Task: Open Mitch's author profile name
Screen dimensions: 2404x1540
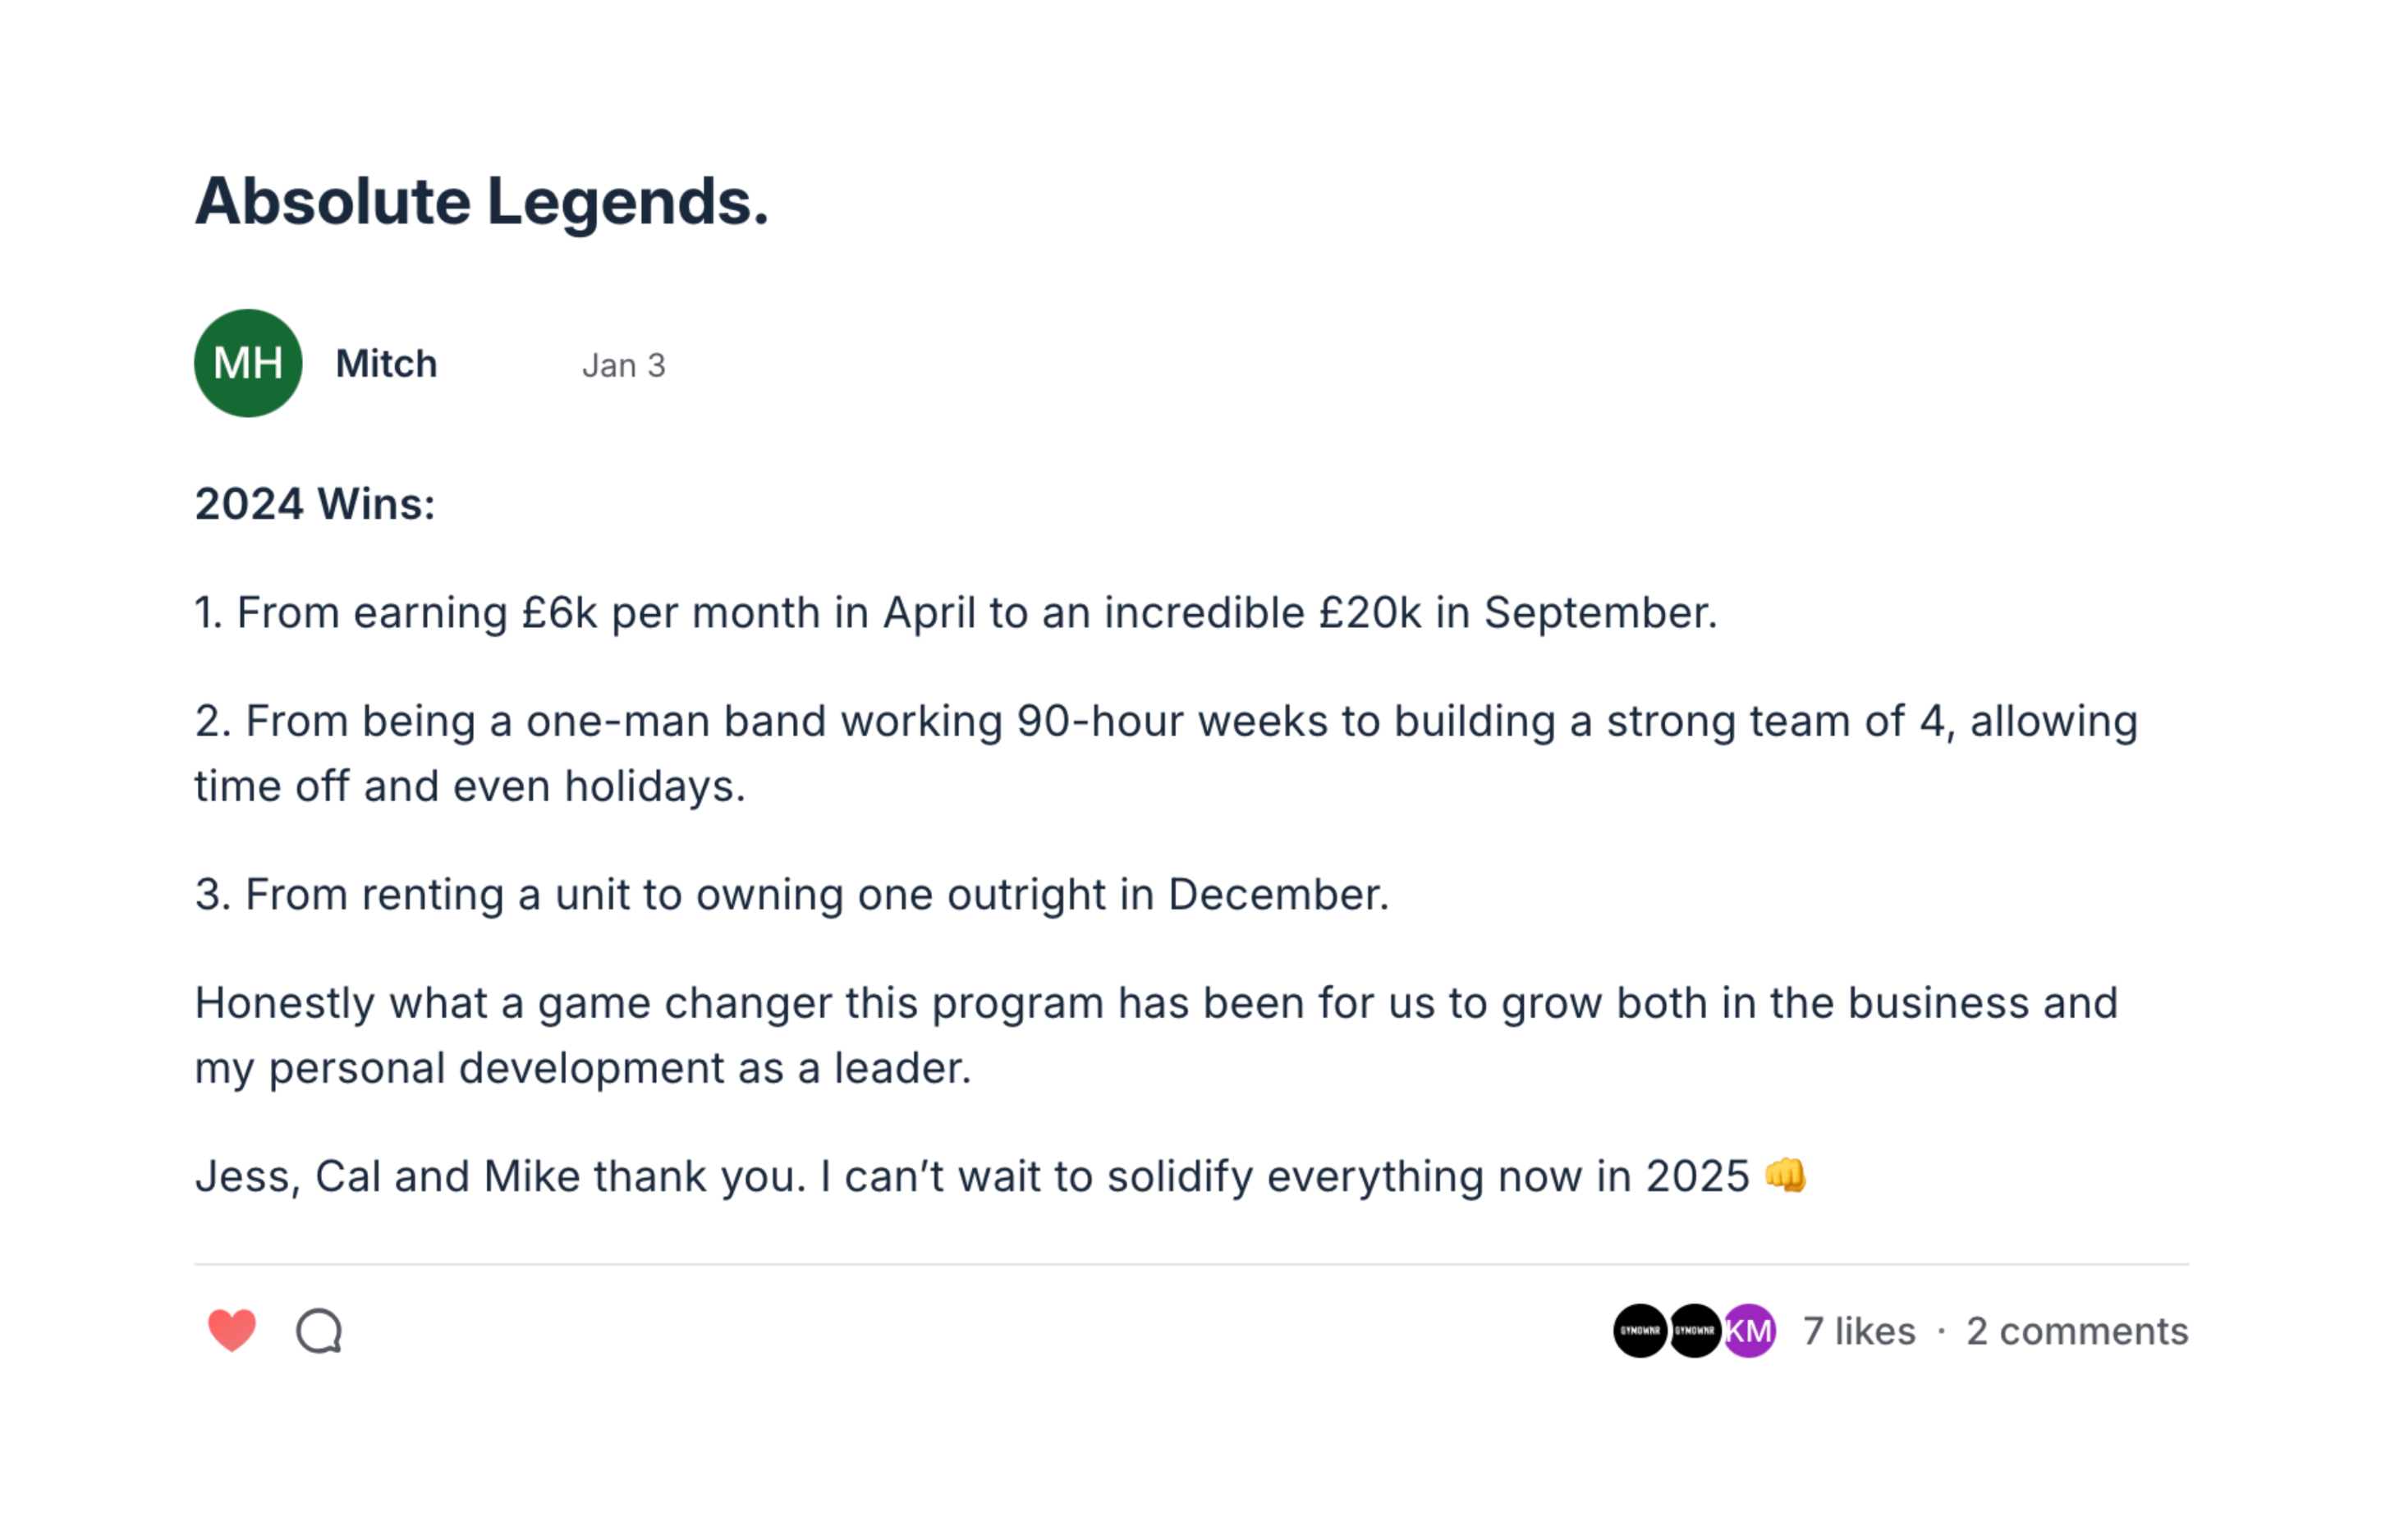Action: 386,364
